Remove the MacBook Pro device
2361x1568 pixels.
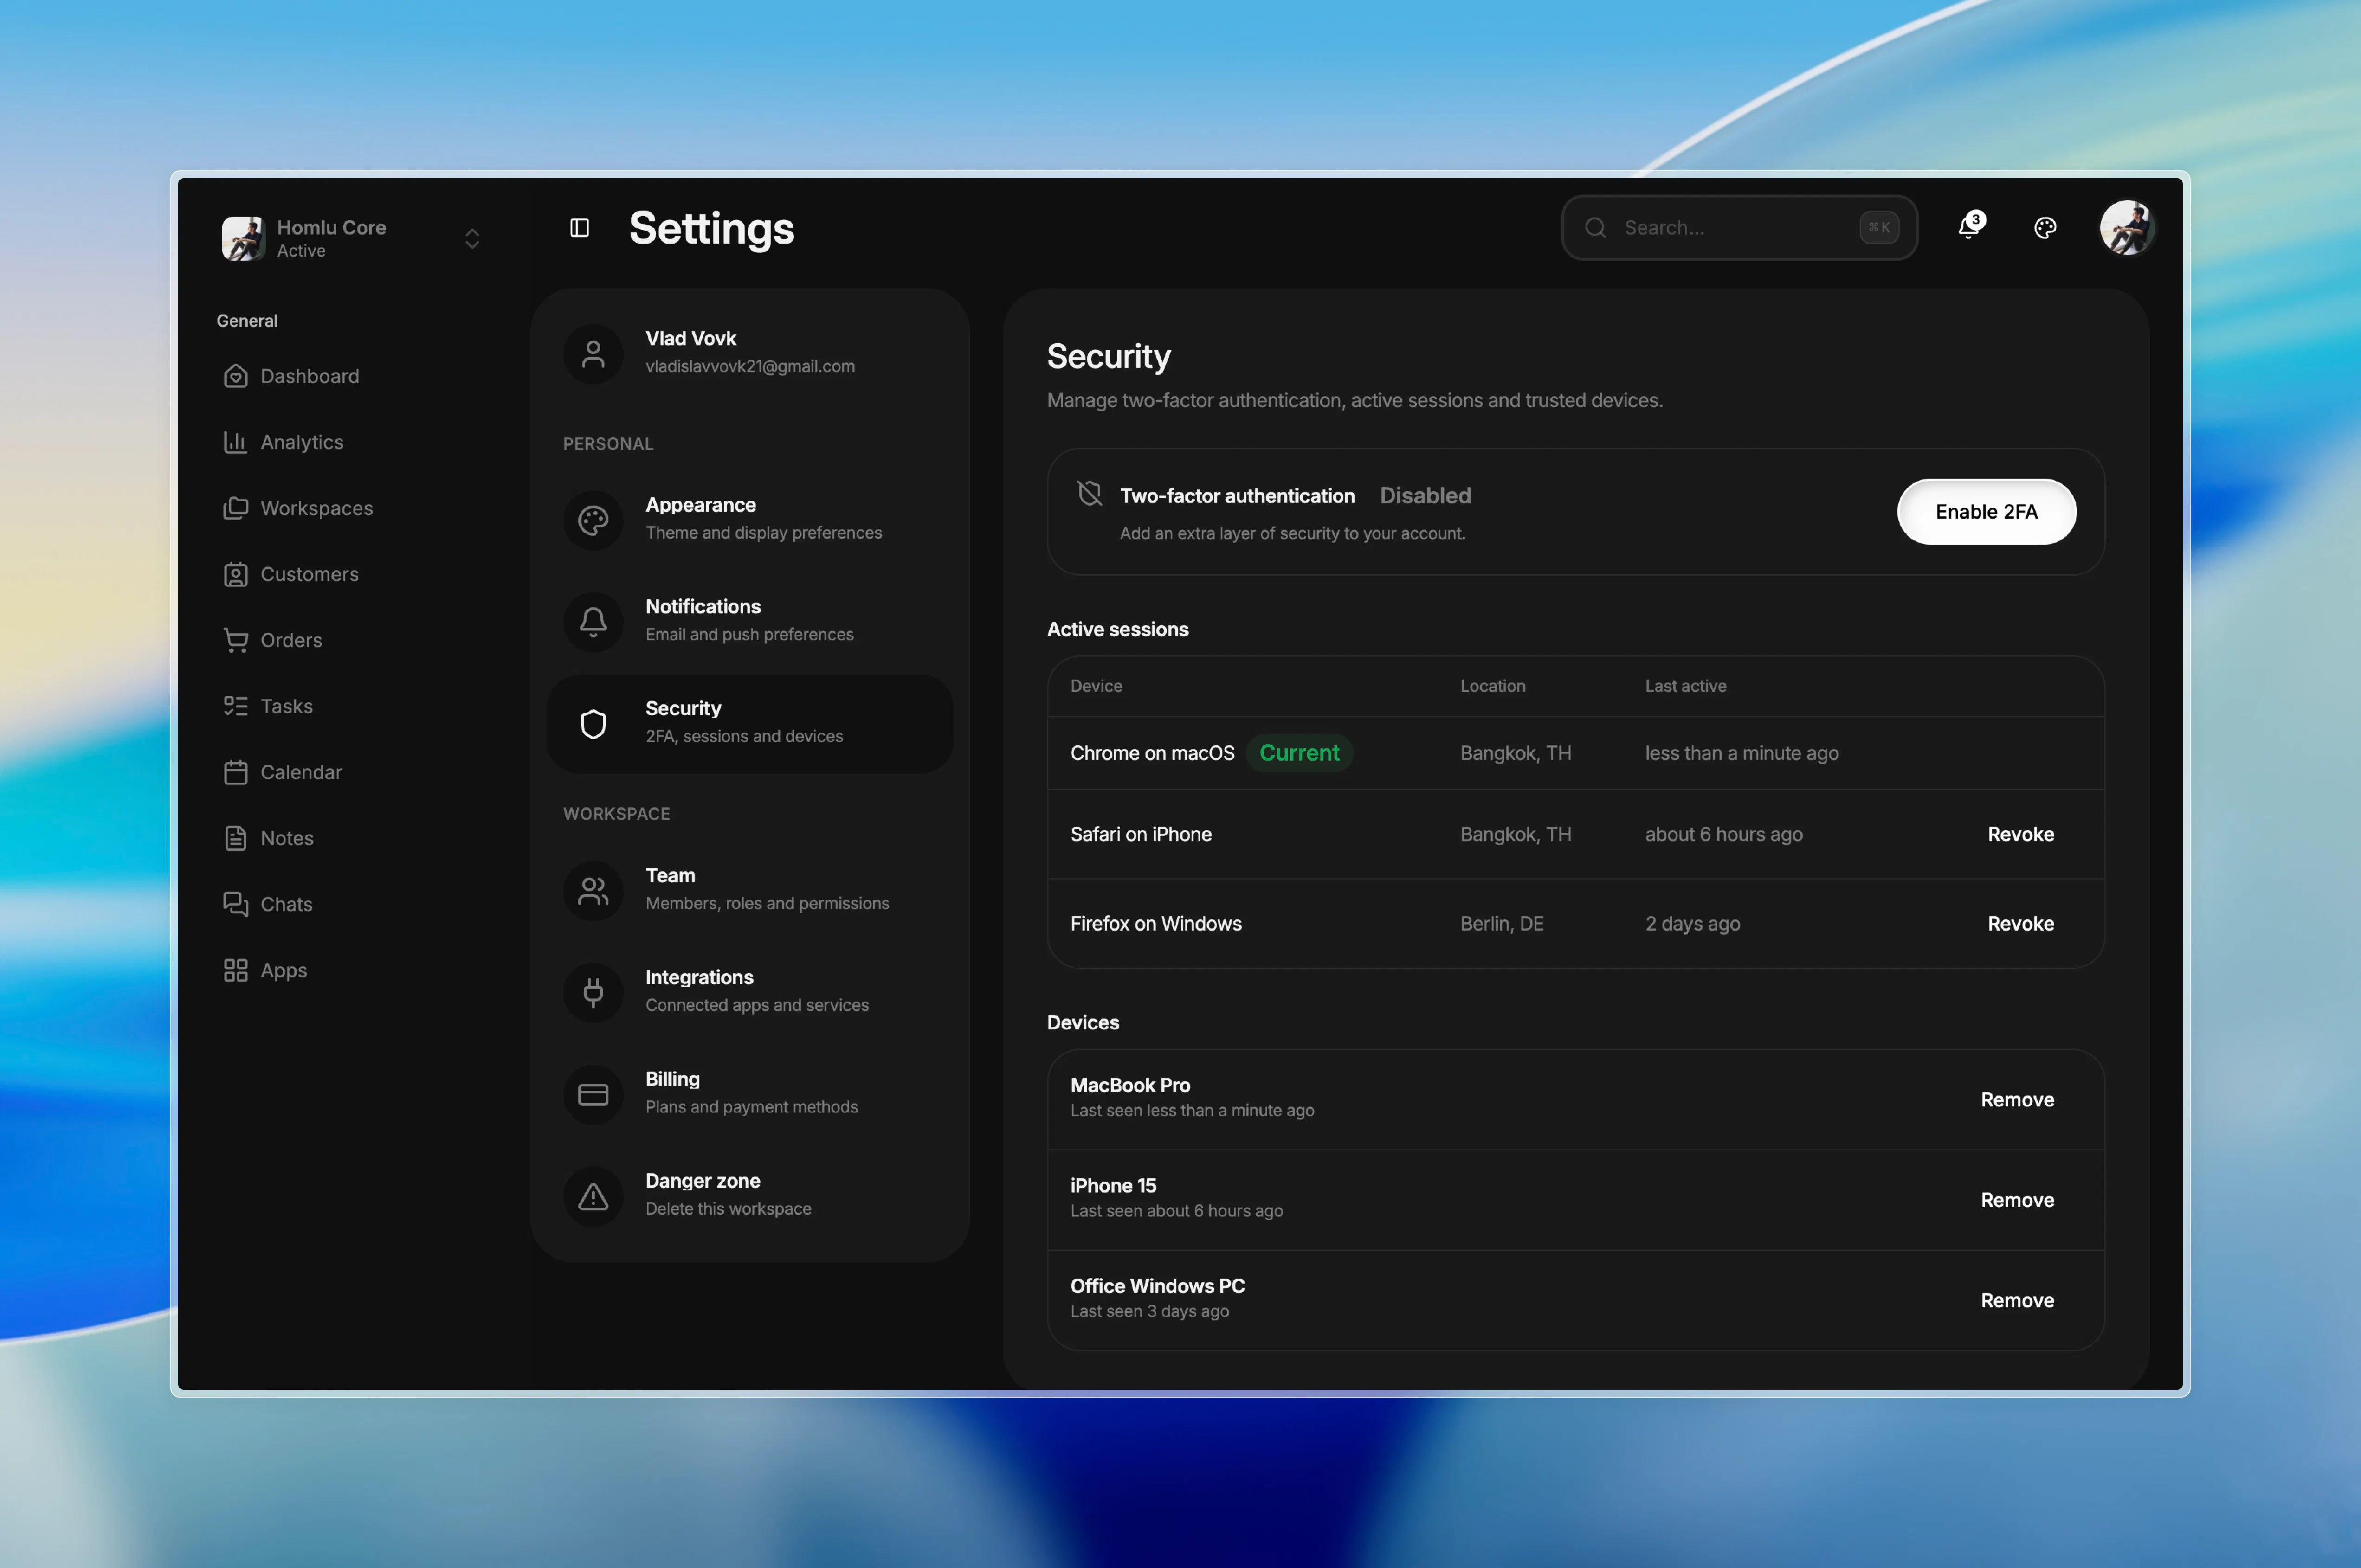click(2017, 1100)
